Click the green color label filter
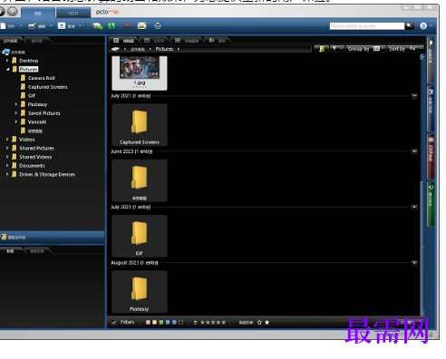The height and width of the screenshot is (359, 446). pyautogui.click(x=161, y=323)
